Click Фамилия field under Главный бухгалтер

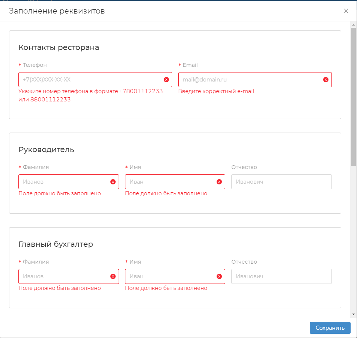[64, 276]
